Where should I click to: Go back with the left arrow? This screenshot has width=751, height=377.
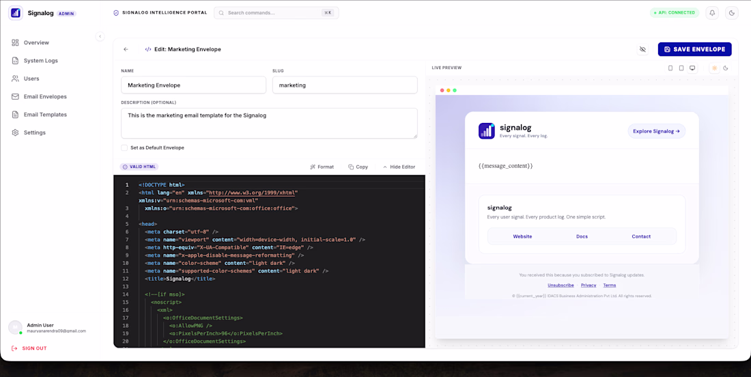[x=126, y=49]
